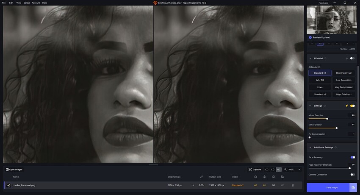This screenshot has width=360, height=195.
Task: Select the side-by-side view icon
Action: coord(279,170)
